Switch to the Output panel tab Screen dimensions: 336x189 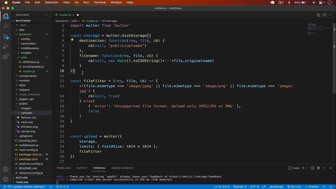(82, 168)
